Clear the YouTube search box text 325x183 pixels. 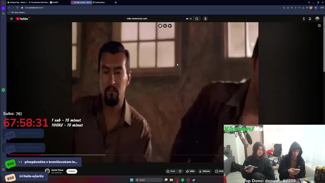pyautogui.click(x=191, y=19)
